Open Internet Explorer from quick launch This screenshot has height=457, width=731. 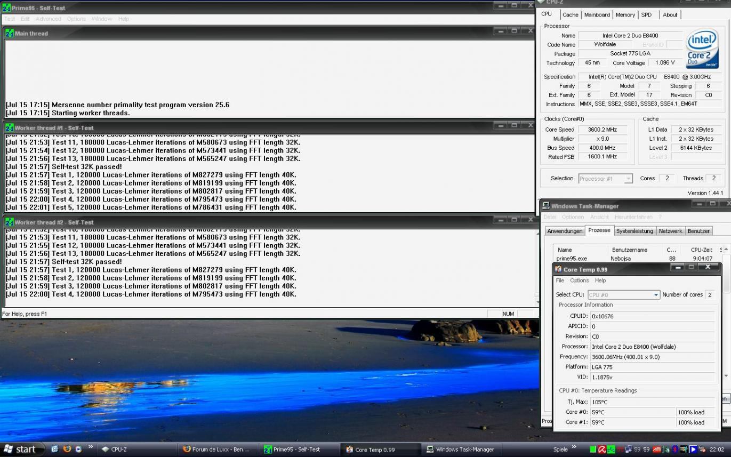pos(55,449)
